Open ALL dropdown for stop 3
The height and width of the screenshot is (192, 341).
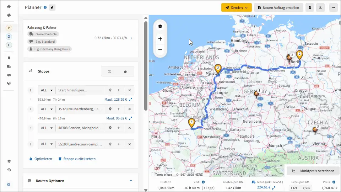coord(47,128)
